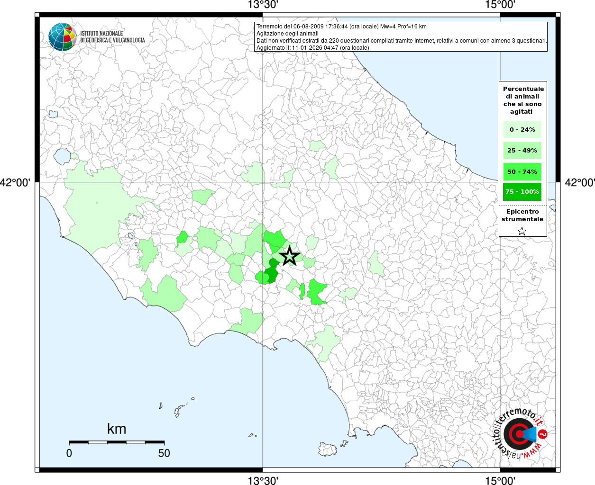This screenshot has width=595, height=485.
Task: Click the black-and-white km scale bar
Action: point(117,442)
